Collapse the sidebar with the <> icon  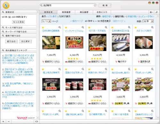point(36,121)
